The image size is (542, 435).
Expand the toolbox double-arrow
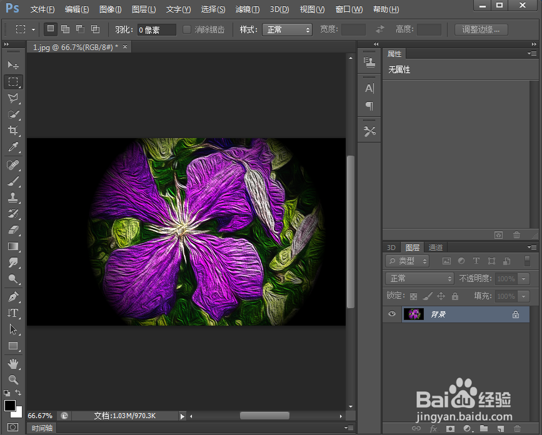click(6, 44)
